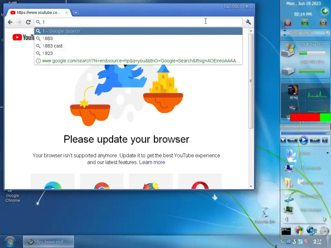Click the Google Chrome browser card

(x=102, y=181)
